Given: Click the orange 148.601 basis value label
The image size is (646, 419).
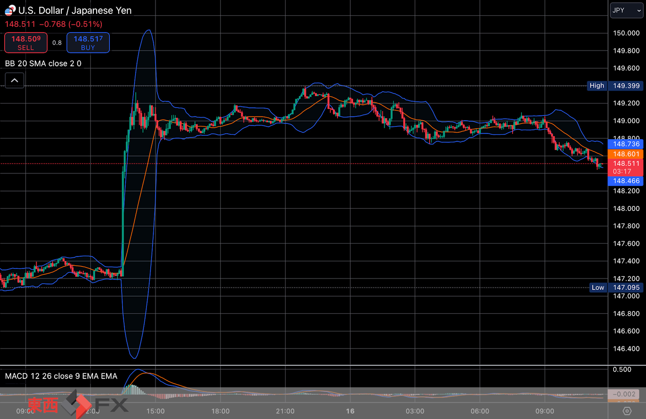Looking at the screenshot, I should [x=625, y=154].
